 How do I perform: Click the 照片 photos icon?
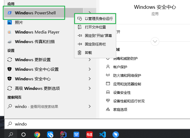[x=10, y=22]
